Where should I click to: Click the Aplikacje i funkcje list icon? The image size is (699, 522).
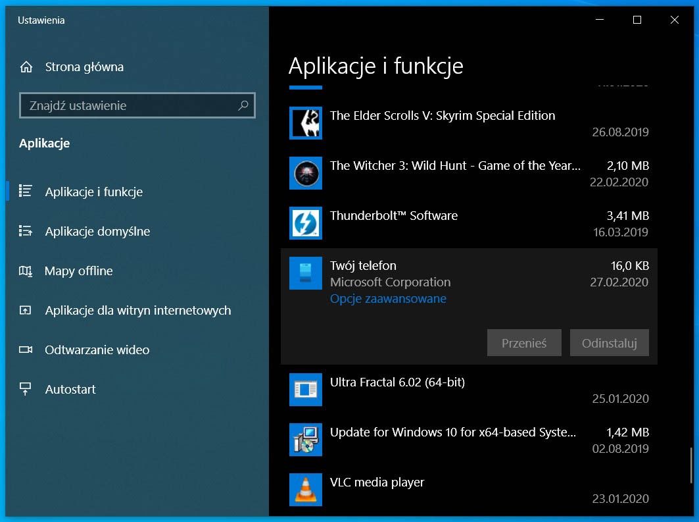pos(26,191)
